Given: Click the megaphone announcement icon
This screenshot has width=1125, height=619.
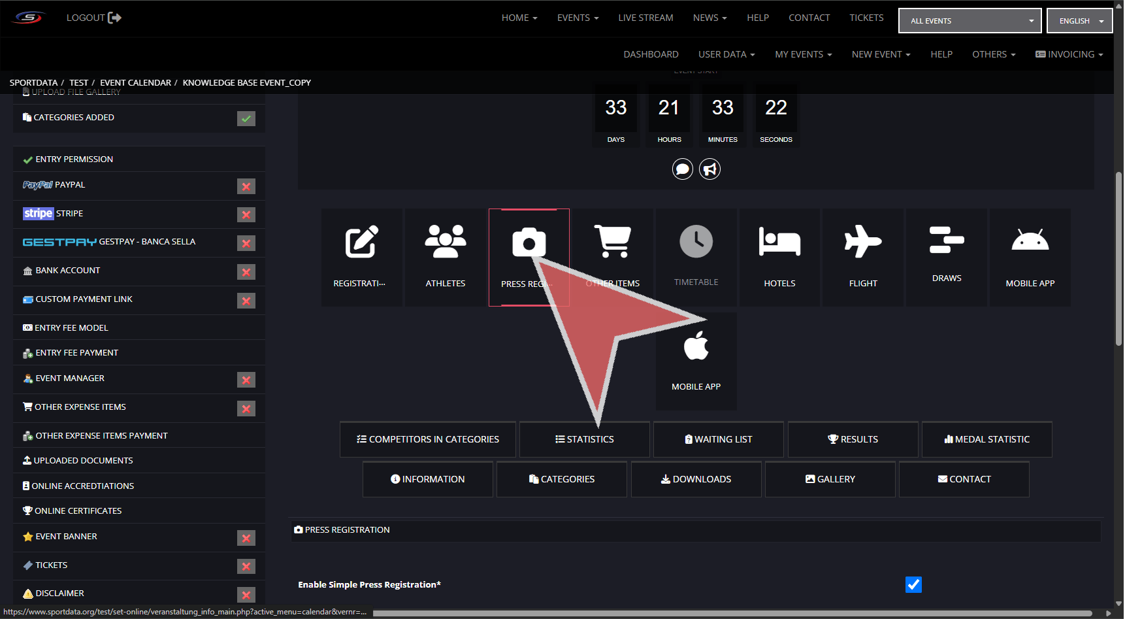Looking at the screenshot, I should (x=709, y=169).
